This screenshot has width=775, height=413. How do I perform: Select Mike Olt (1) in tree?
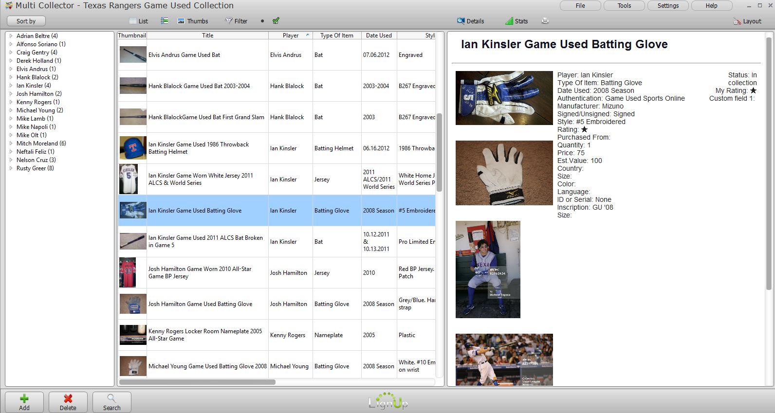click(x=32, y=135)
